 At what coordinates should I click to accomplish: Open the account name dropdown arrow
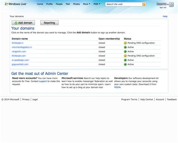(x=168, y=5)
